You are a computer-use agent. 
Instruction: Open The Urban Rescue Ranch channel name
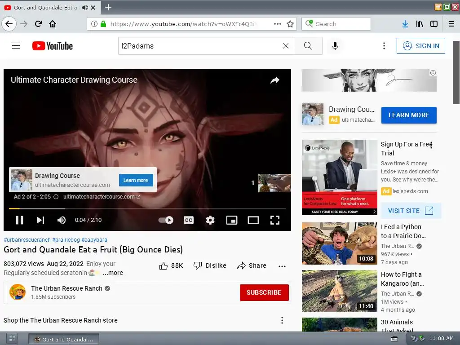(x=66, y=288)
